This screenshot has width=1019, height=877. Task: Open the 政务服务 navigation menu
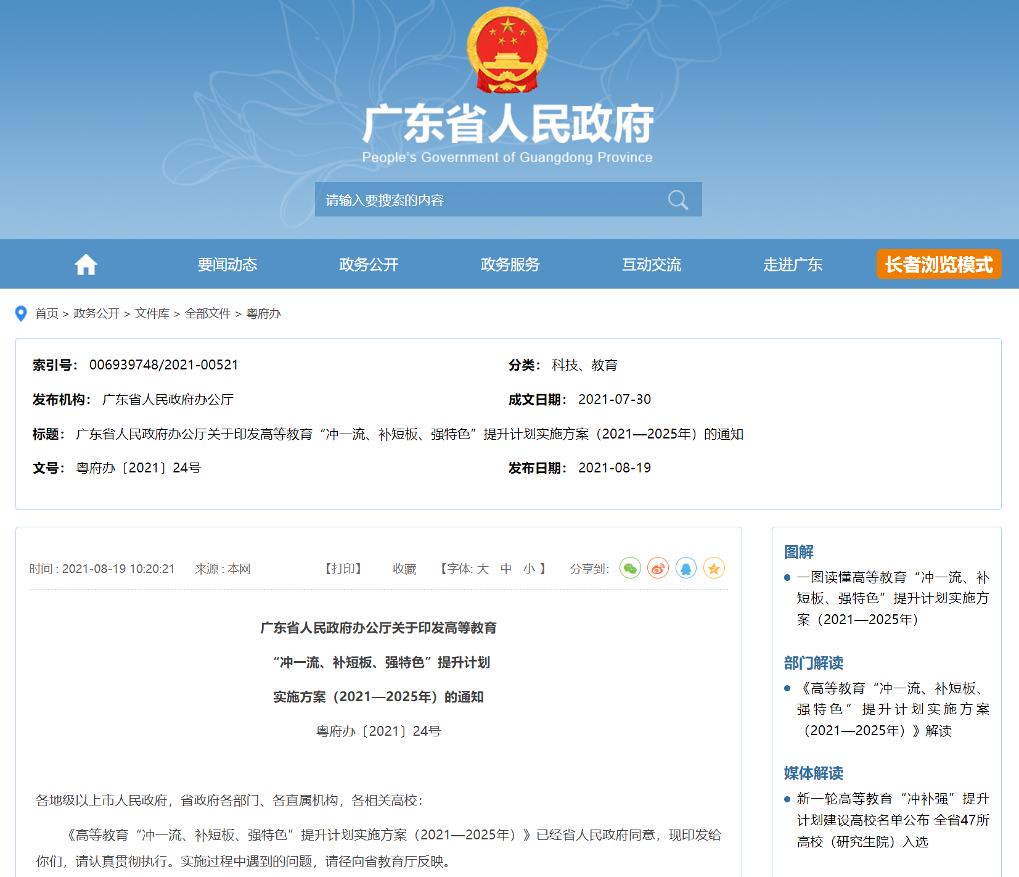click(510, 265)
